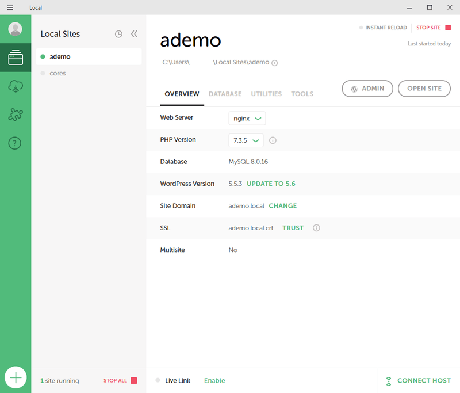
Task: Click the red Stop Site square icon
Action: (x=448, y=28)
